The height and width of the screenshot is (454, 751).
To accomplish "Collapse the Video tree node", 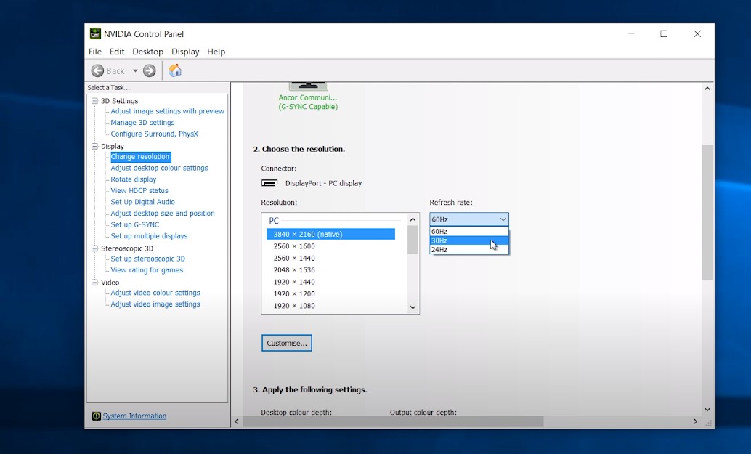I will tap(95, 283).
